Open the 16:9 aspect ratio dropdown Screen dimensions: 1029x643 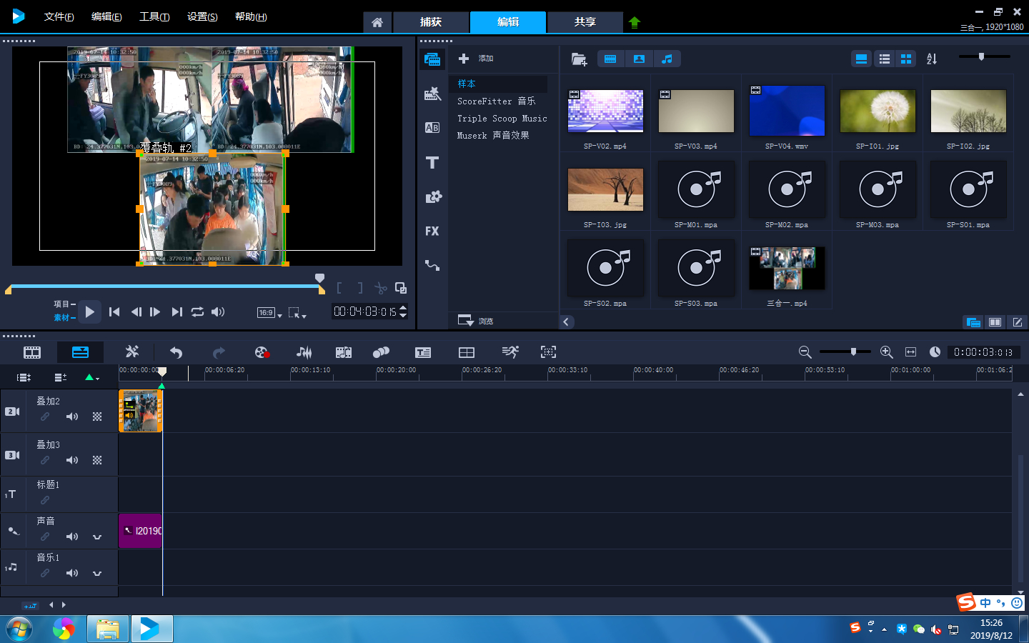coord(269,313)
